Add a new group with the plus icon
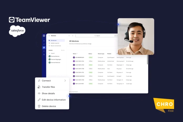The image size is (183, 122). 64,50
